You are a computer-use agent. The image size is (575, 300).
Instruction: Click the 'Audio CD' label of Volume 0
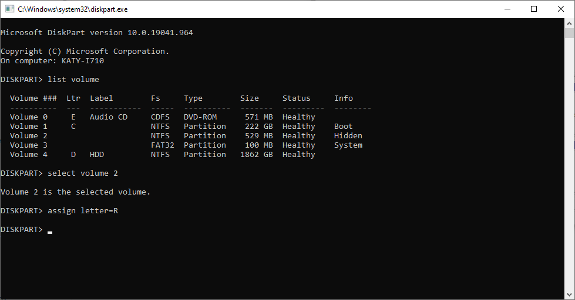tap(109, 117)
